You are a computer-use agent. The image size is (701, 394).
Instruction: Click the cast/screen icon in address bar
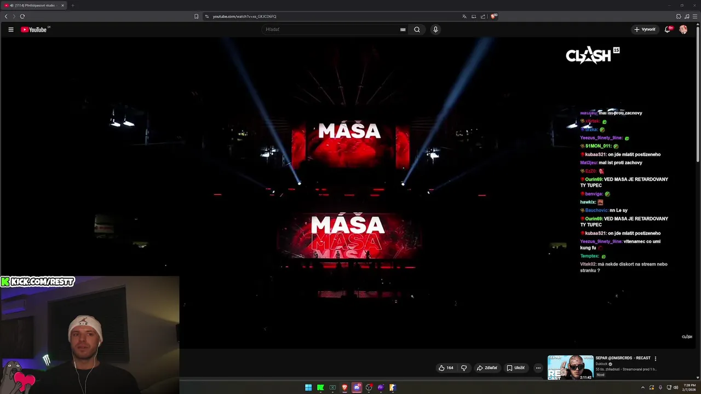tap(474, 16)
